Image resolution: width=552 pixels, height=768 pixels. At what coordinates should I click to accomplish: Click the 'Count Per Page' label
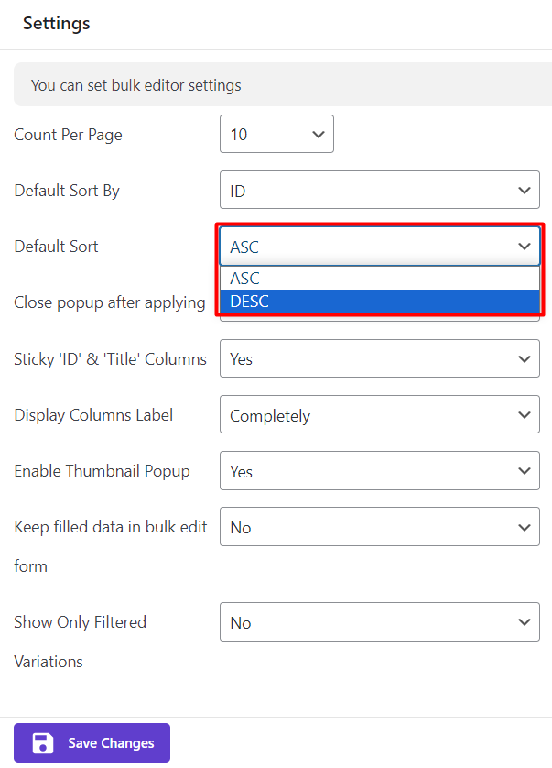coord(68,135)
